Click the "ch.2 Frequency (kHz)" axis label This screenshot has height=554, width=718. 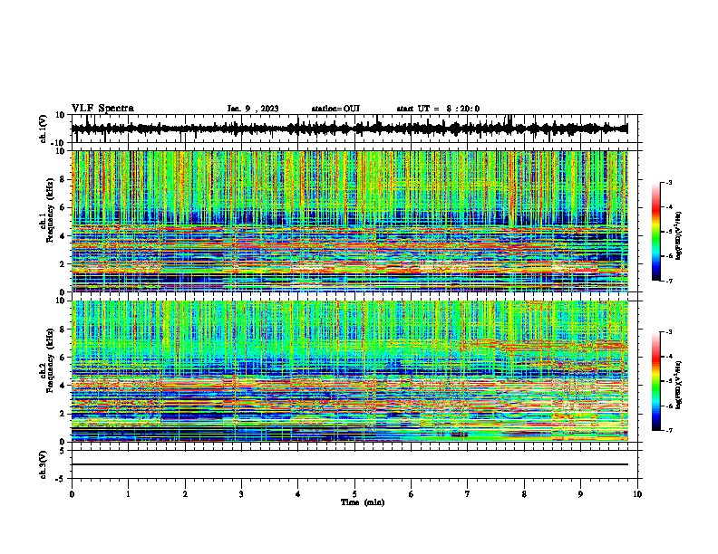[x=46, y=360]
